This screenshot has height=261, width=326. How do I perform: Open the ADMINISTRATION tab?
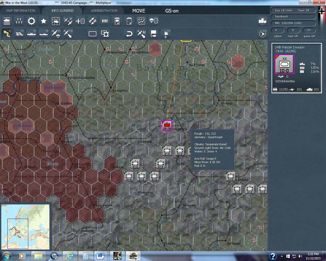104,10
